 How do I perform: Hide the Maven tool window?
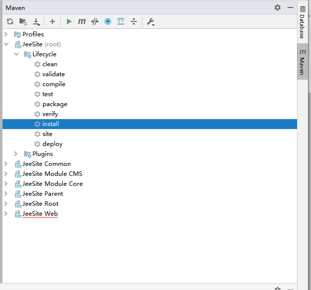(x=291, y=7)
